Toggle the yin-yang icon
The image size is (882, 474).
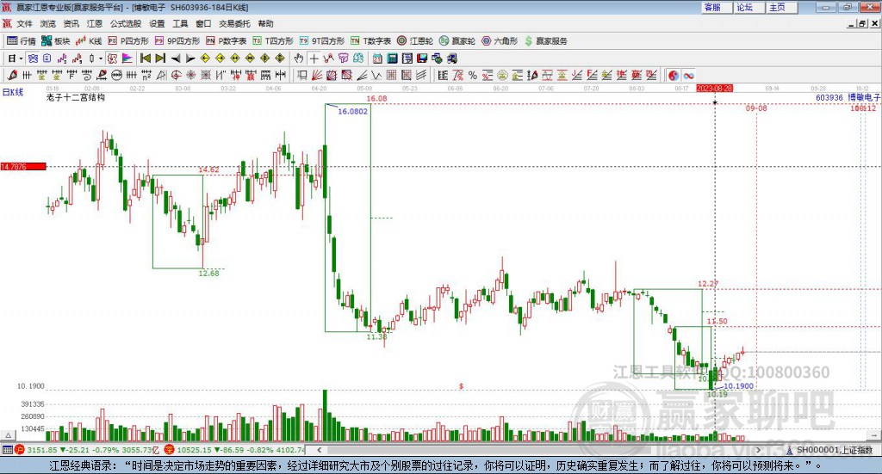tap(674, 75)
